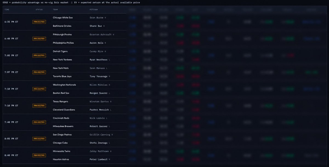Select pitcher Sean Burke

(x=97, y=18)
